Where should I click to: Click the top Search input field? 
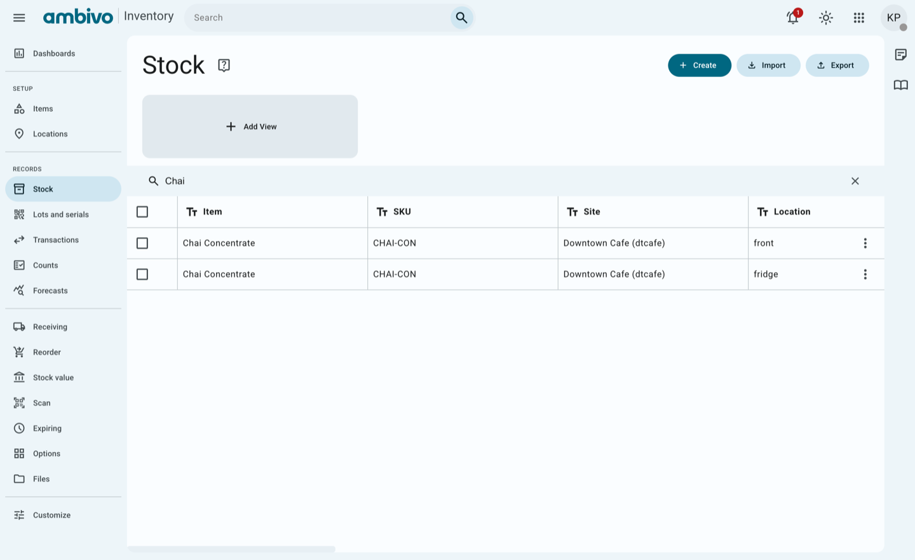[x=318, y=18]
